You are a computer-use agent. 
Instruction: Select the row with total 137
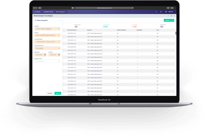pos(119,78)
